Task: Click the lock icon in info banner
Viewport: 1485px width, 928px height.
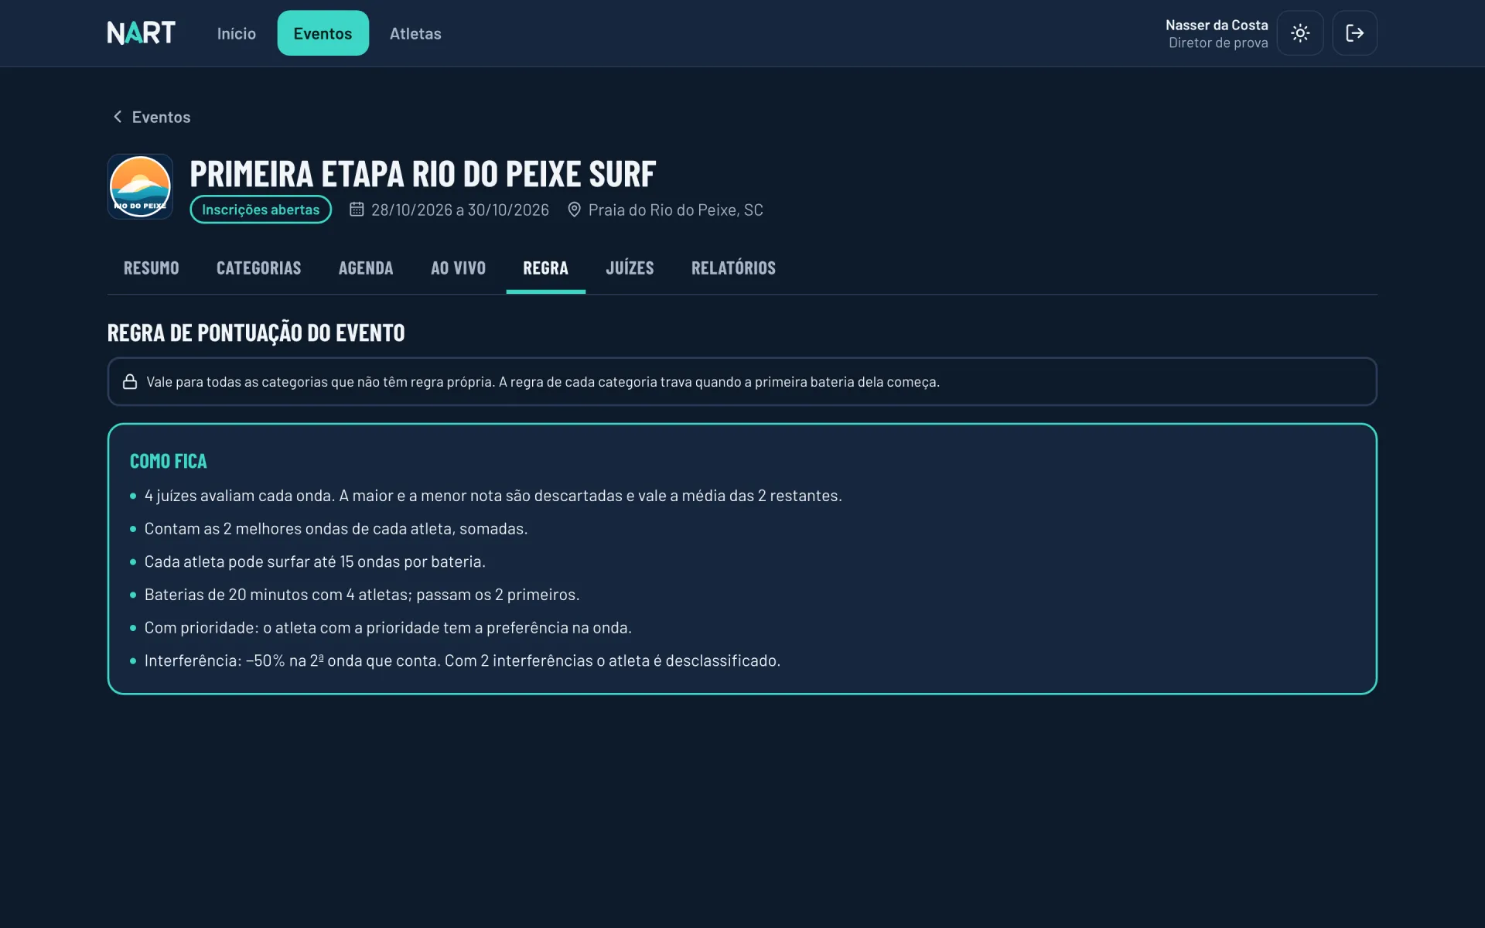Action: 130,382
